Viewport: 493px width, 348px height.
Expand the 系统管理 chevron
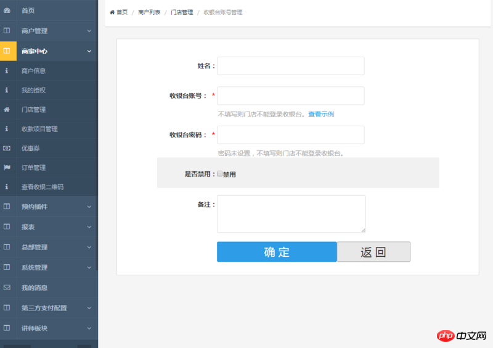click(89, 267)
